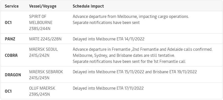Click the Service column header
Screen dimensions: 223x100
12,6
